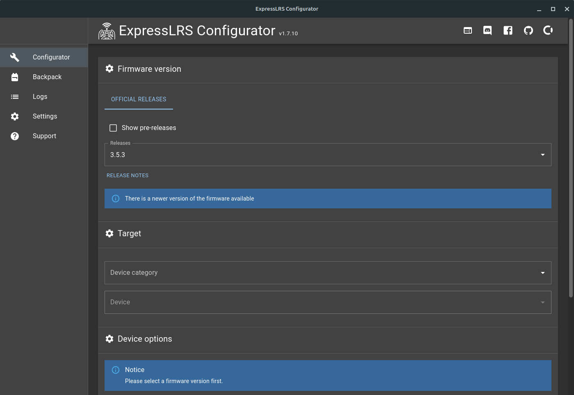Maximize the ExpressLRS Configurator window
The width and height of the screenshot is (574, 395).
tap(553, 9)
